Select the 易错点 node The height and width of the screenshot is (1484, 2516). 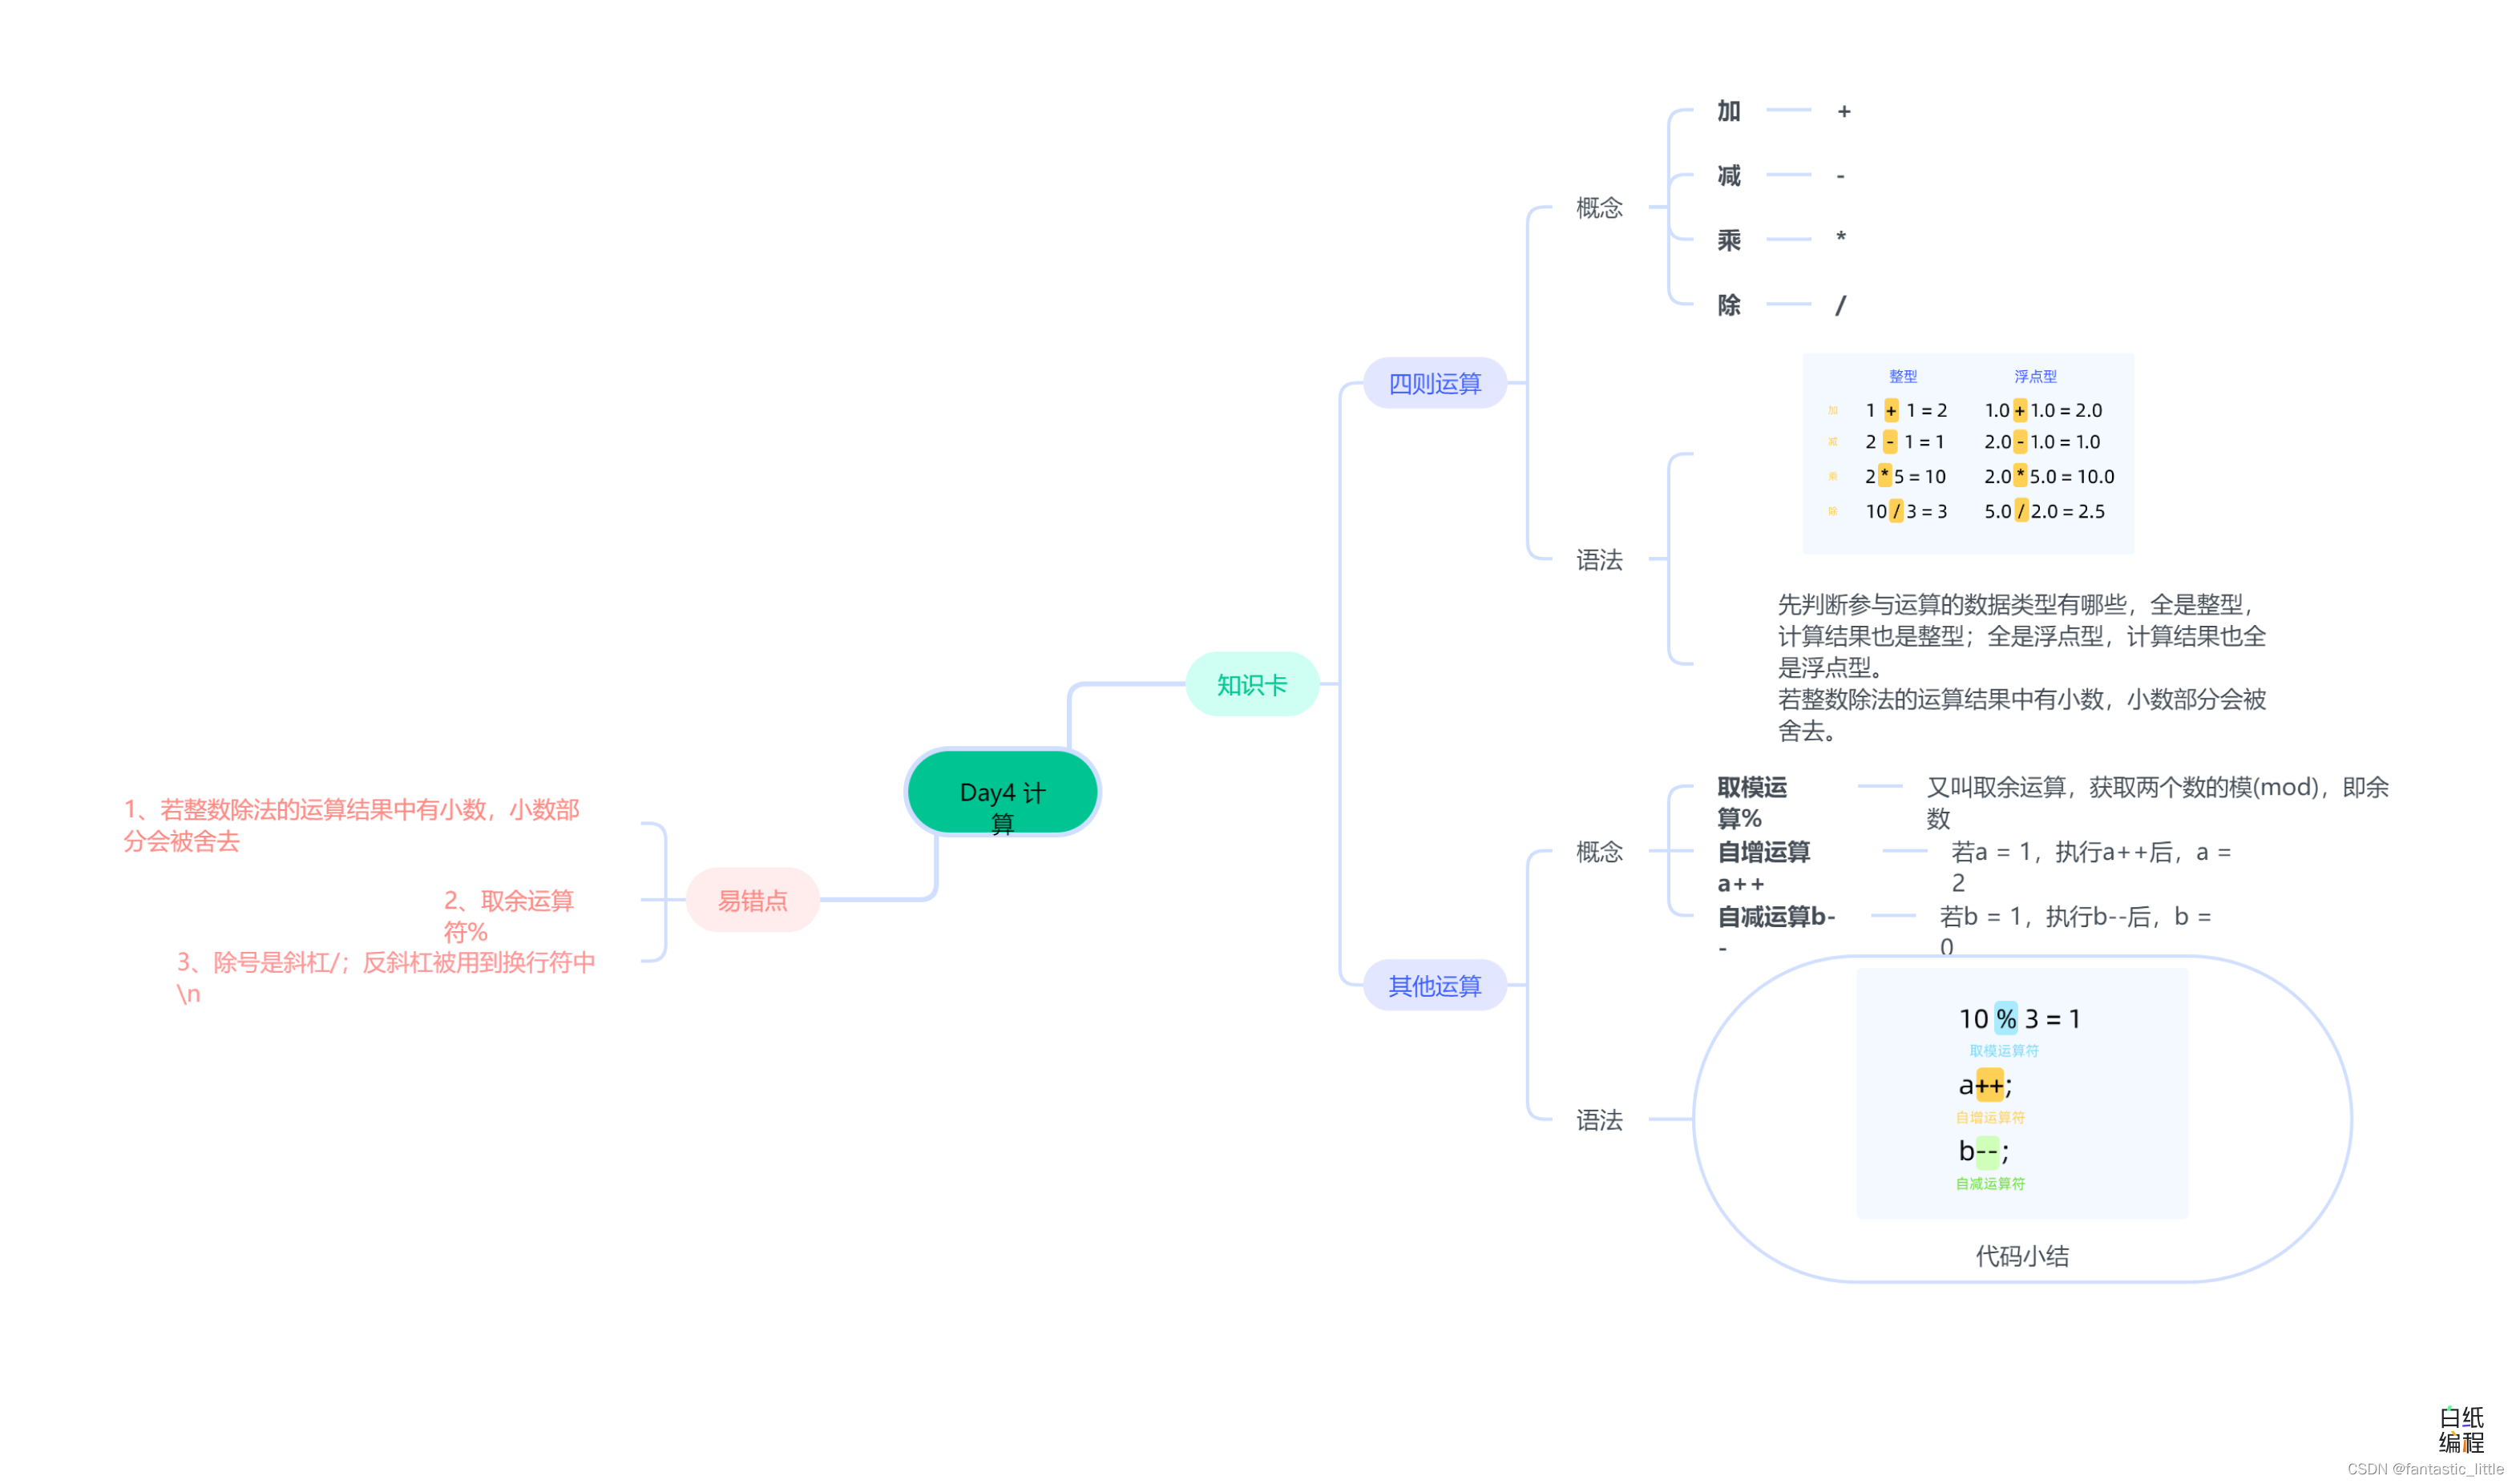click(x=753, y=901)
